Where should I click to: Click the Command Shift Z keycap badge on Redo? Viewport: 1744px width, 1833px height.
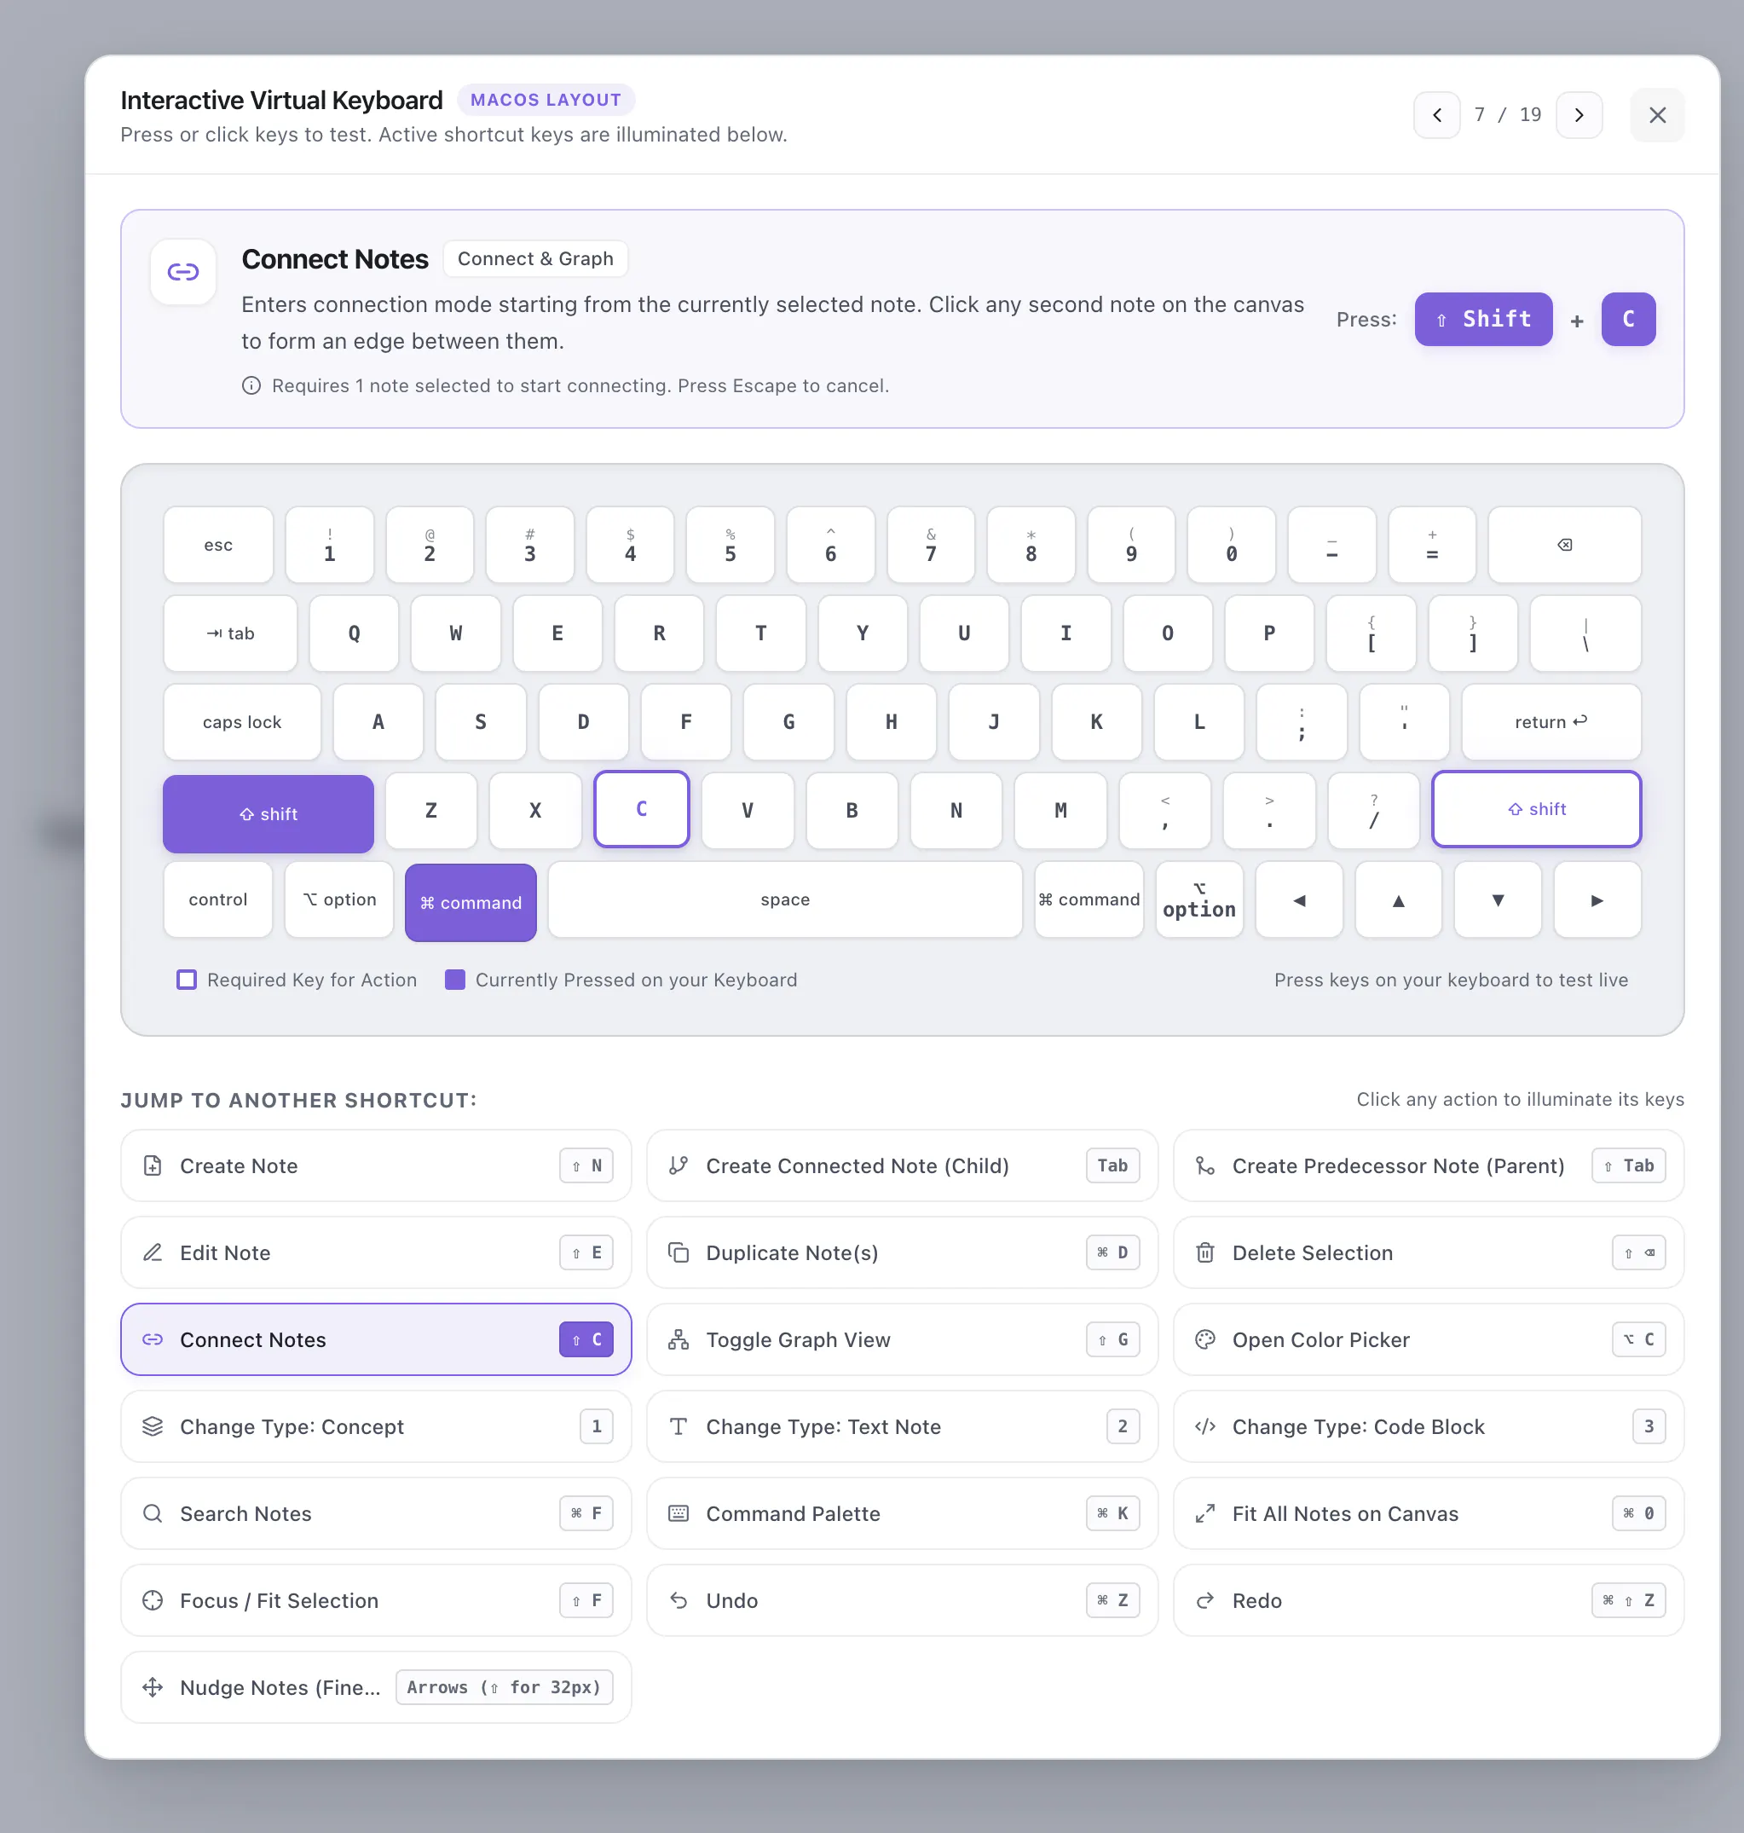1628,1600
